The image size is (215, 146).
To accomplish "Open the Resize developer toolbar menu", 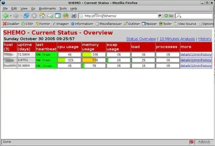I will coord(149,24).
